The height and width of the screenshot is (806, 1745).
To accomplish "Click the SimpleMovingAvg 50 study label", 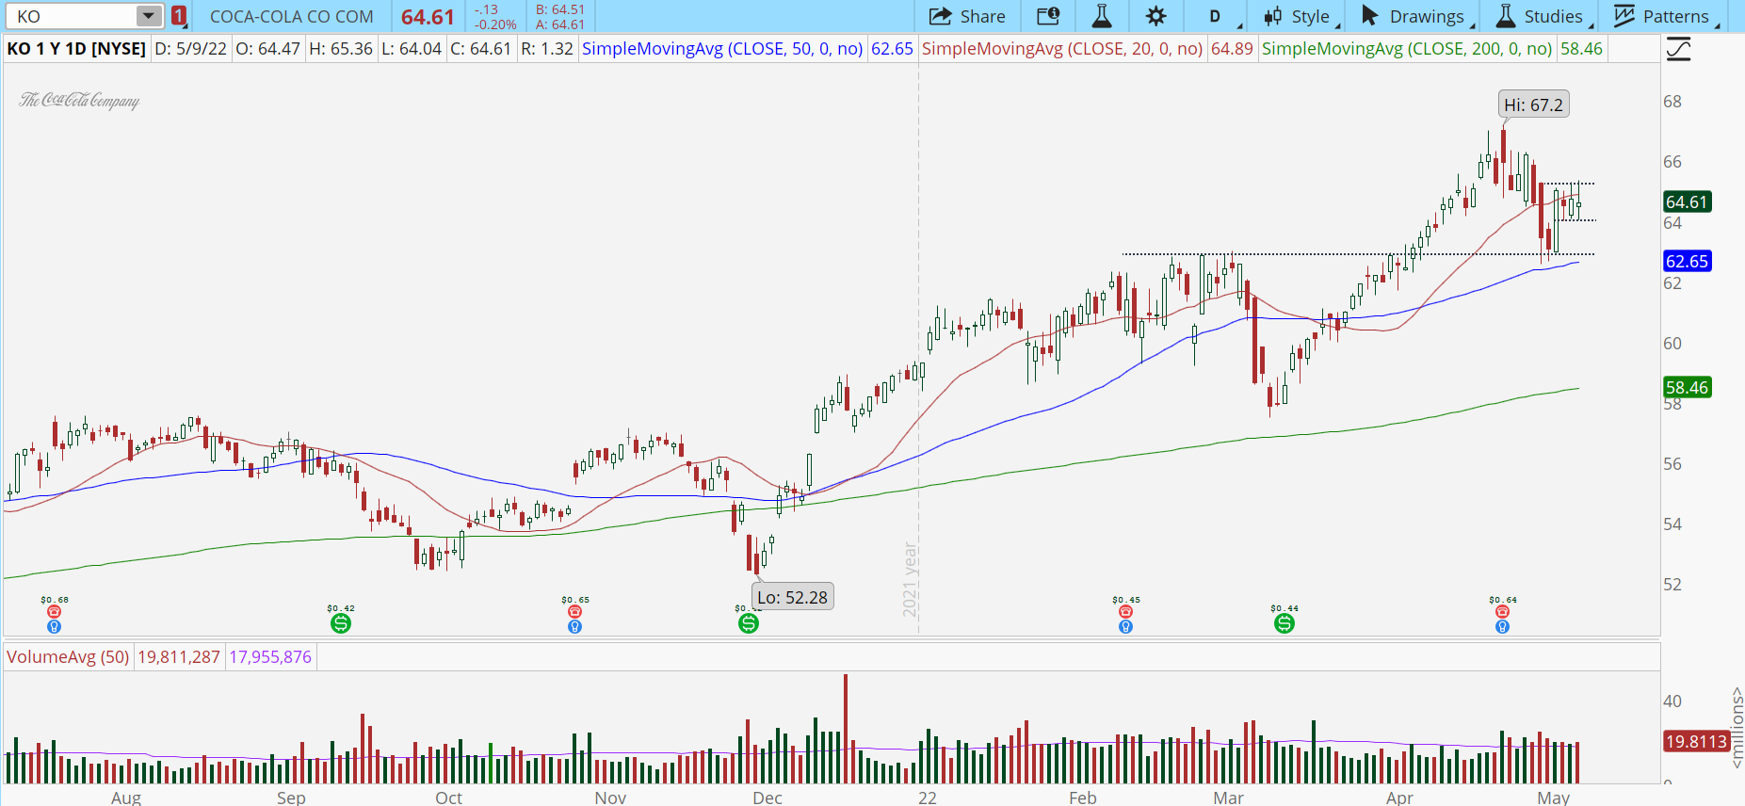I will point(722,48).
